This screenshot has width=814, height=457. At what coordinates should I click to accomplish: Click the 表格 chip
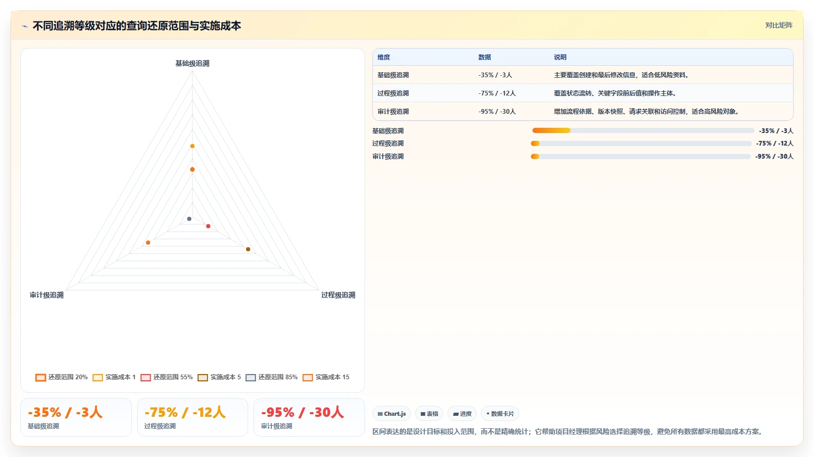[429, 414]
